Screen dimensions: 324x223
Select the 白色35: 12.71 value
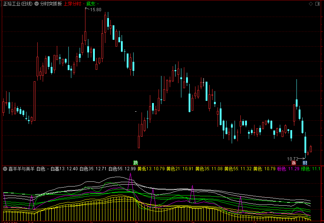tap(93, 169)
